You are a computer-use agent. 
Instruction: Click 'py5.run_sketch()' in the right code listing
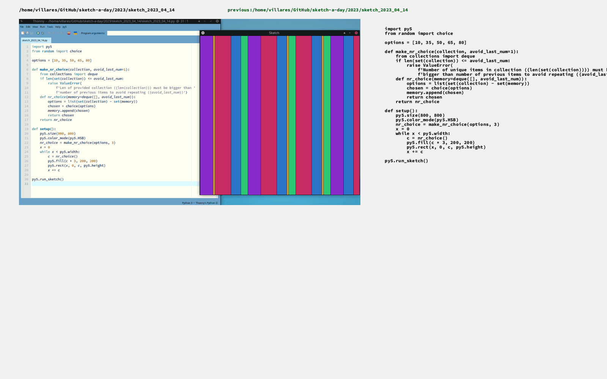(406, 161)
